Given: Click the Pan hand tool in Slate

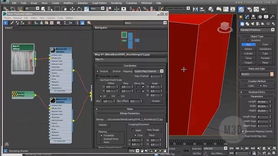Looking at the screenshot, I should pos(142,151).
